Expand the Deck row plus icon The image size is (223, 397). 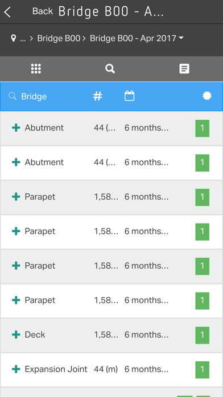tap(16, 335)
